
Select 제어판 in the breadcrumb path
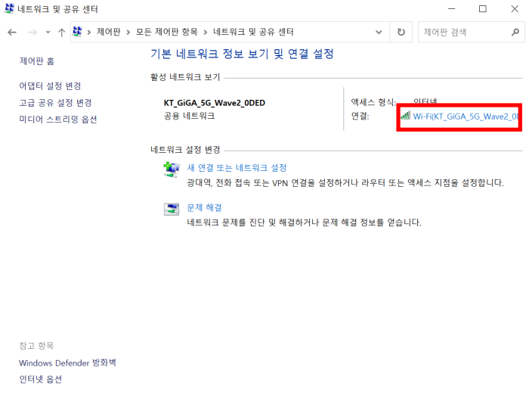tap(109, 32)
